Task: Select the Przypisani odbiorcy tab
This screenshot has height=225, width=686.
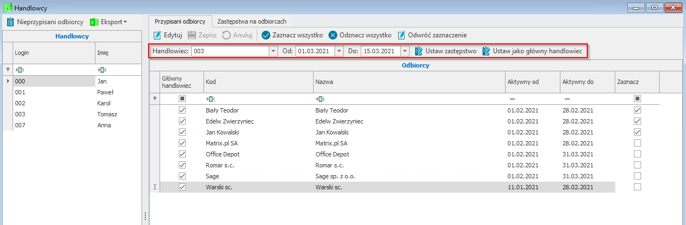Action: click(x=180, y=21)
